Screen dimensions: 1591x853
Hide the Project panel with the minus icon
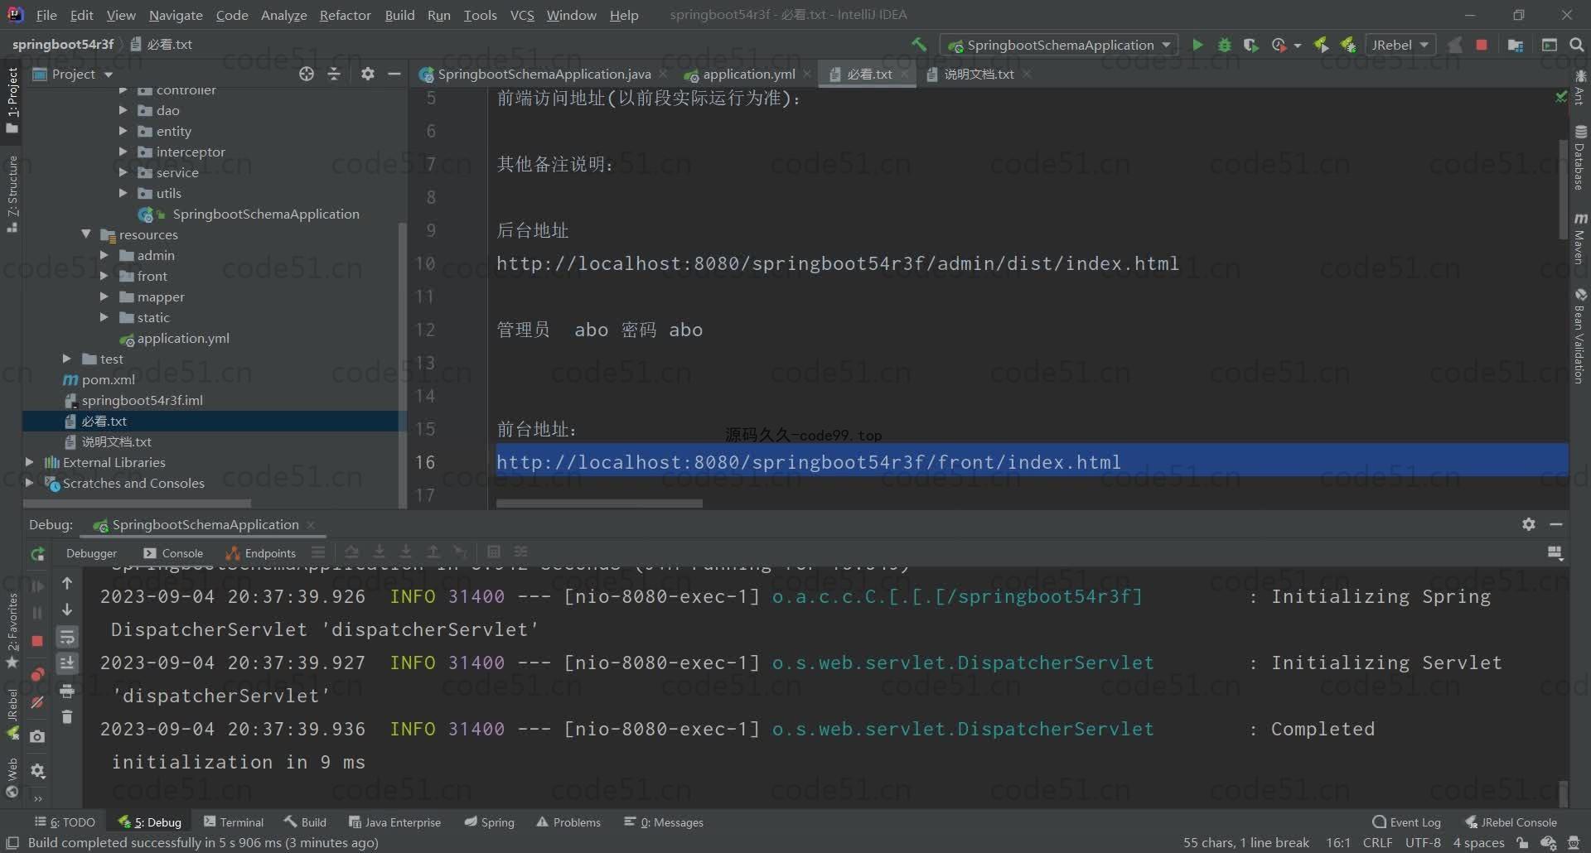(394, 74)
